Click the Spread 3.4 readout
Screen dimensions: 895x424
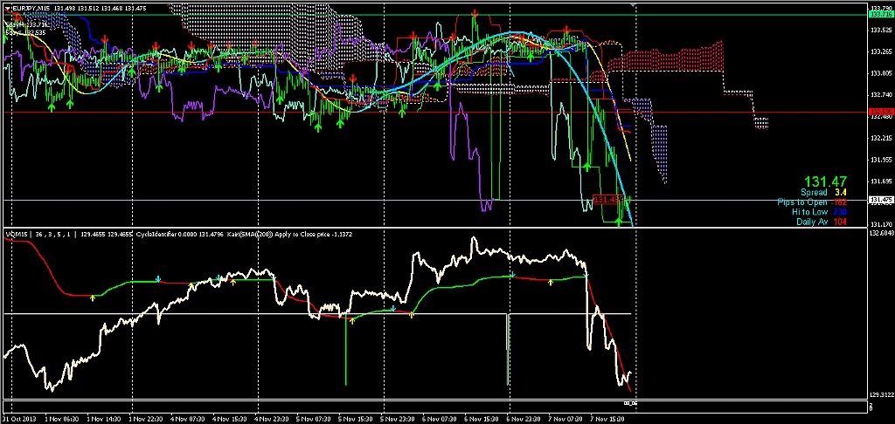[x=822, y=193]
